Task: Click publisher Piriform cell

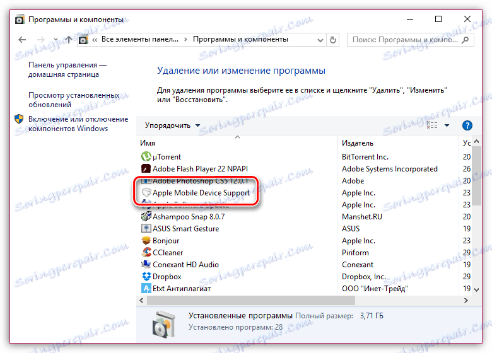Action: click(x=356, y=253)
